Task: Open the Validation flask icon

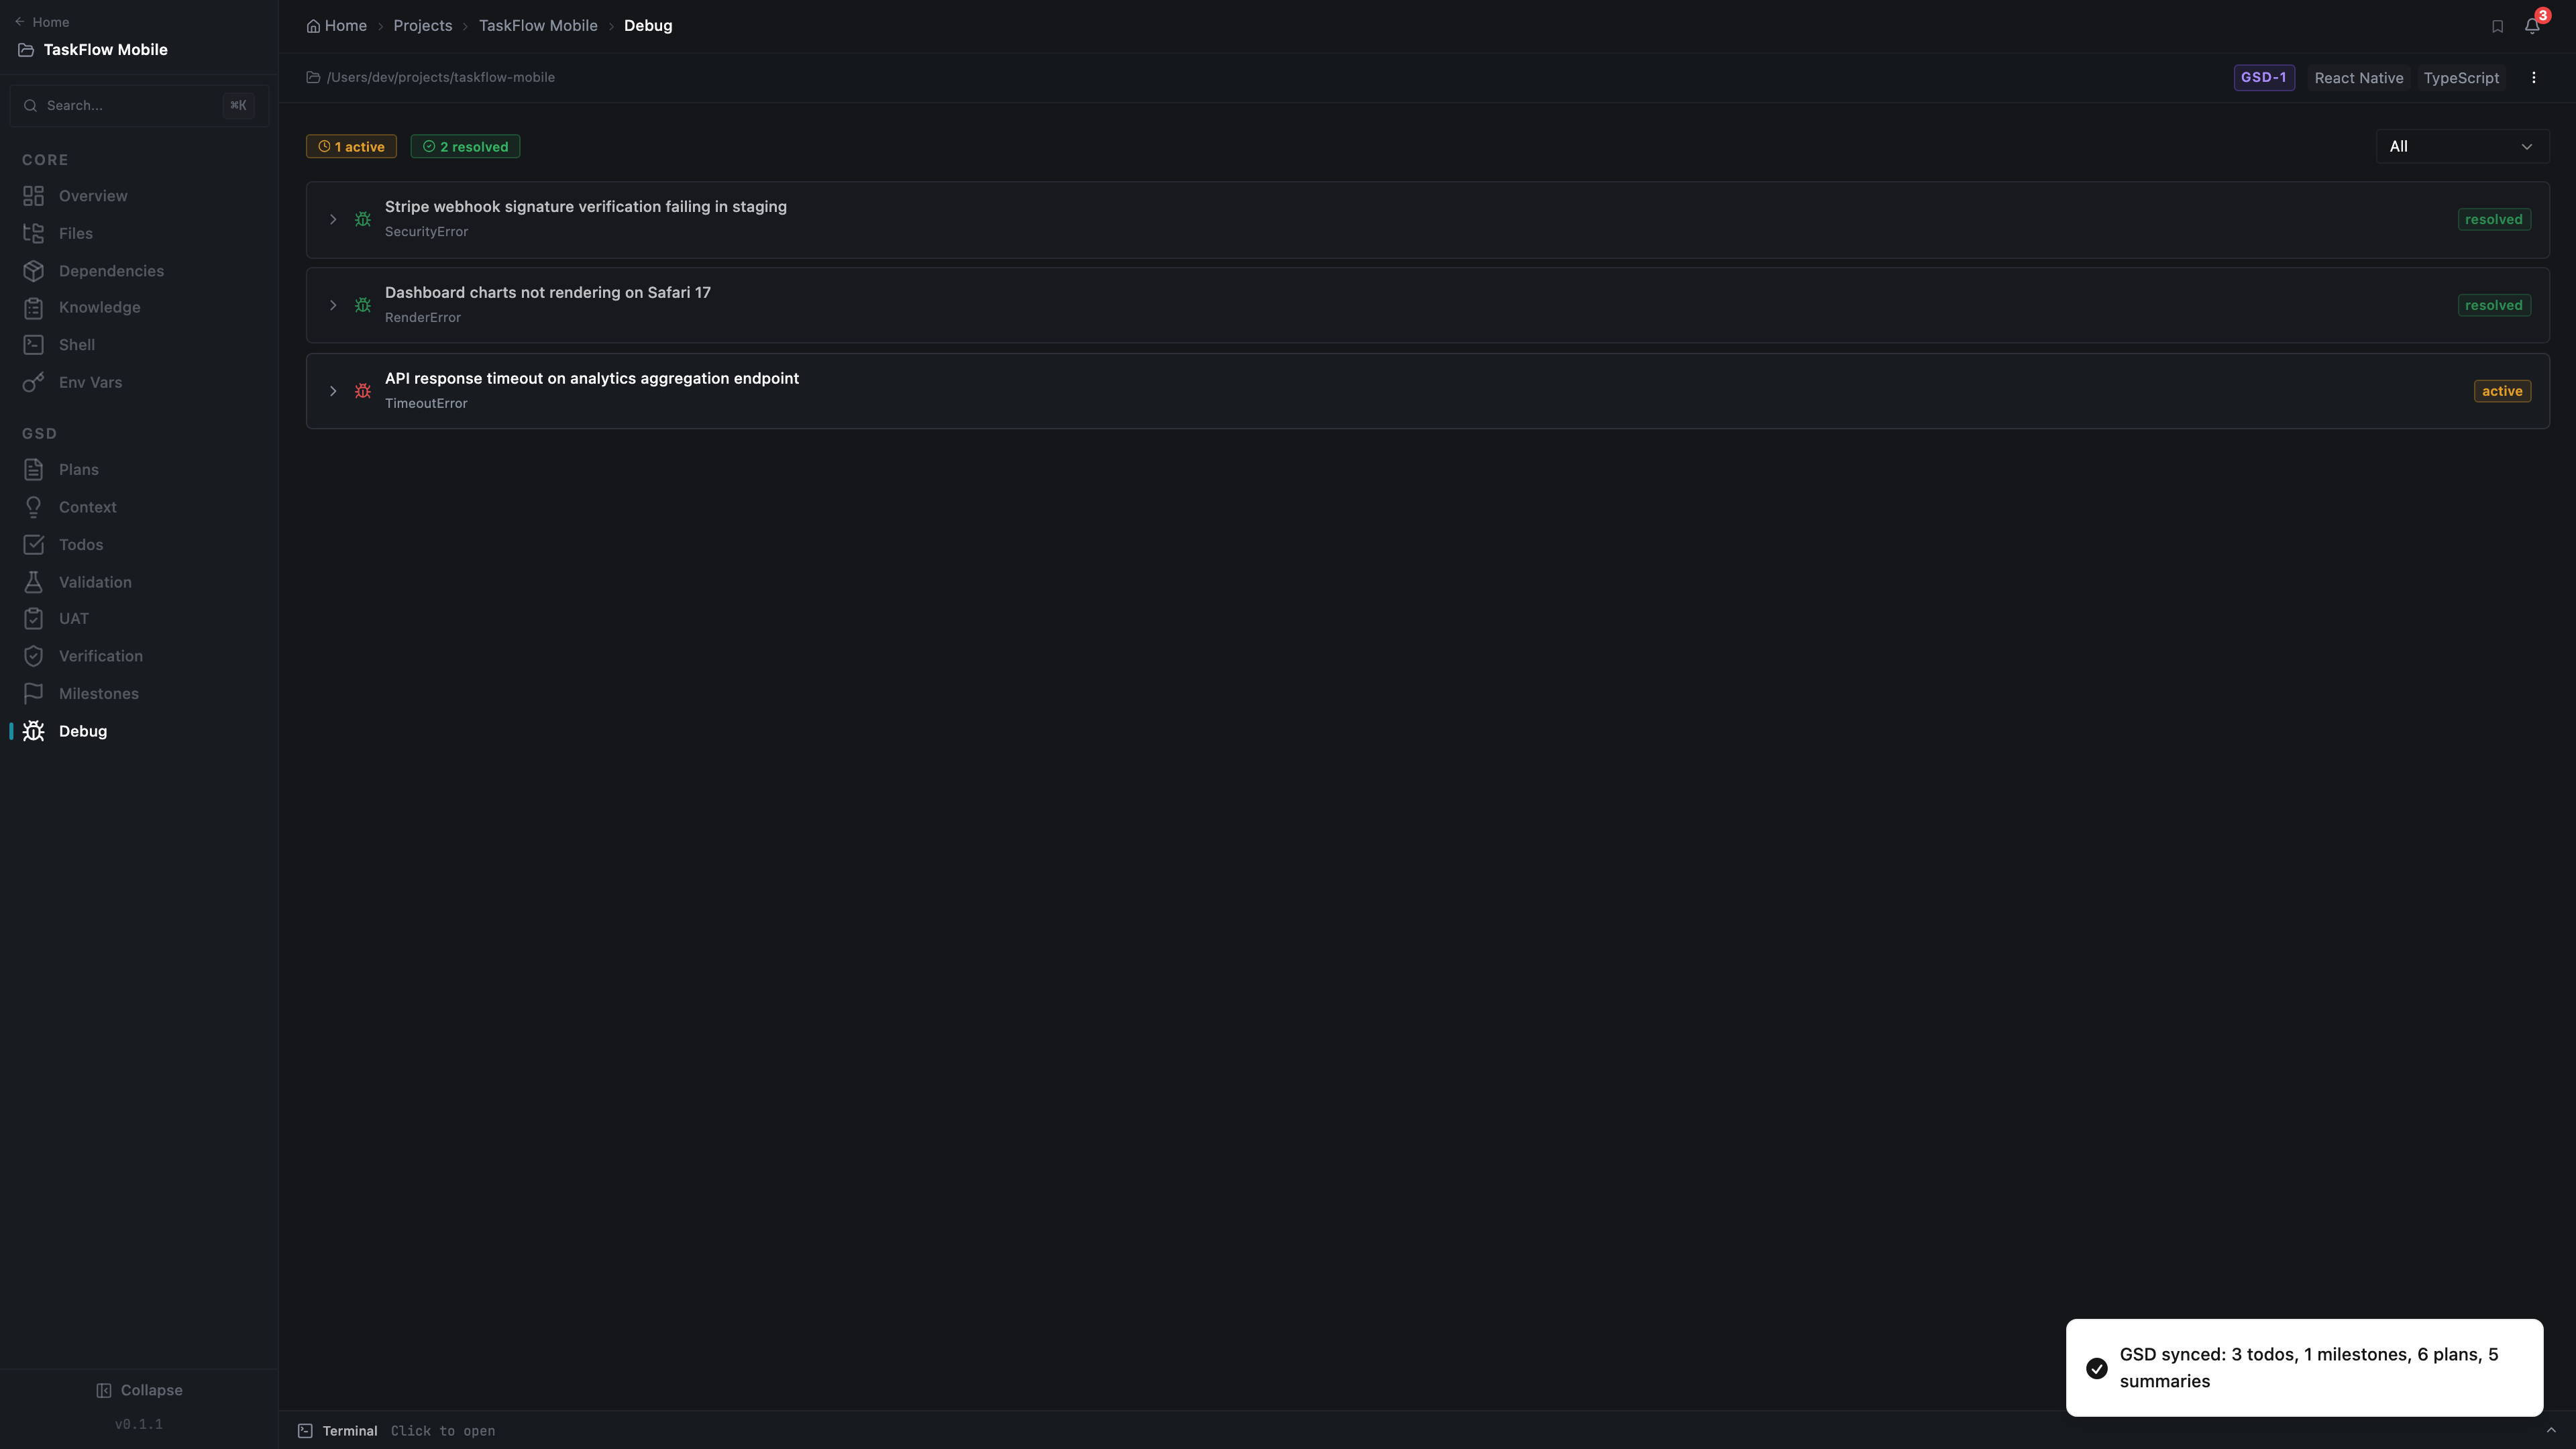Action: (34, 581)
